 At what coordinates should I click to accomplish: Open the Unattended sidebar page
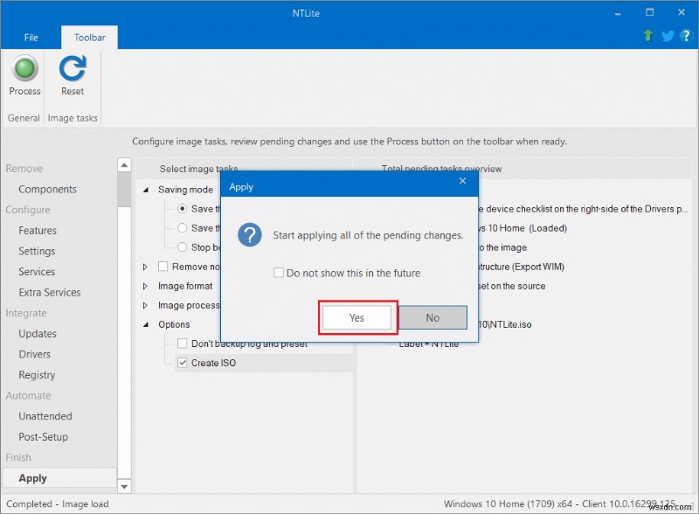coord(45,416)
